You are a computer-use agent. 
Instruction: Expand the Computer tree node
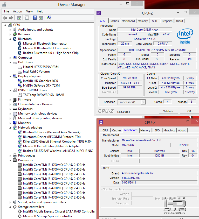10,58
